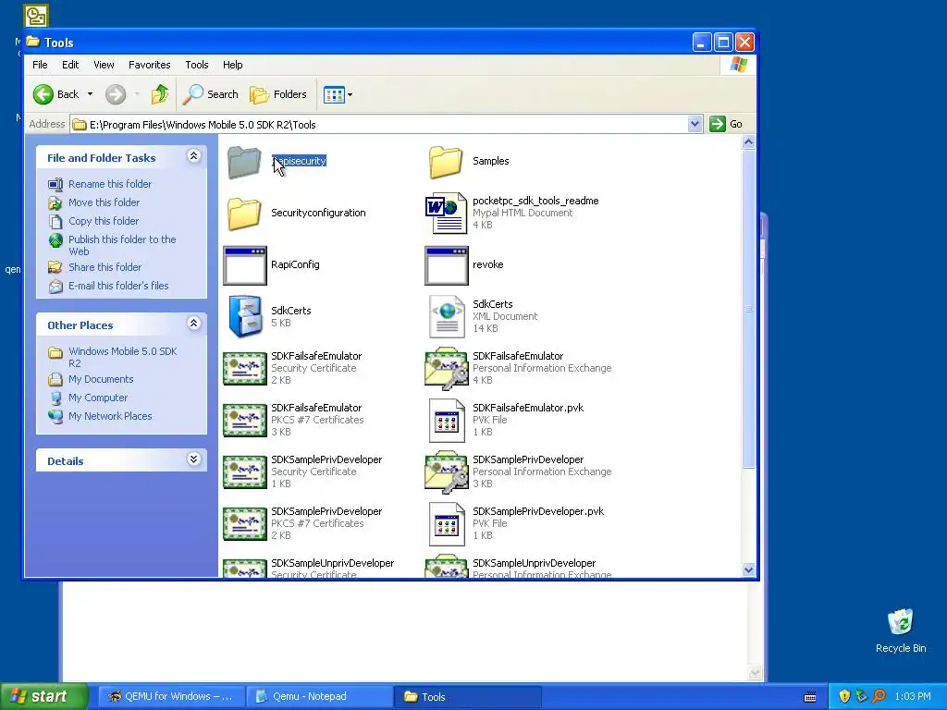Open My Computer link

(98, 398)
